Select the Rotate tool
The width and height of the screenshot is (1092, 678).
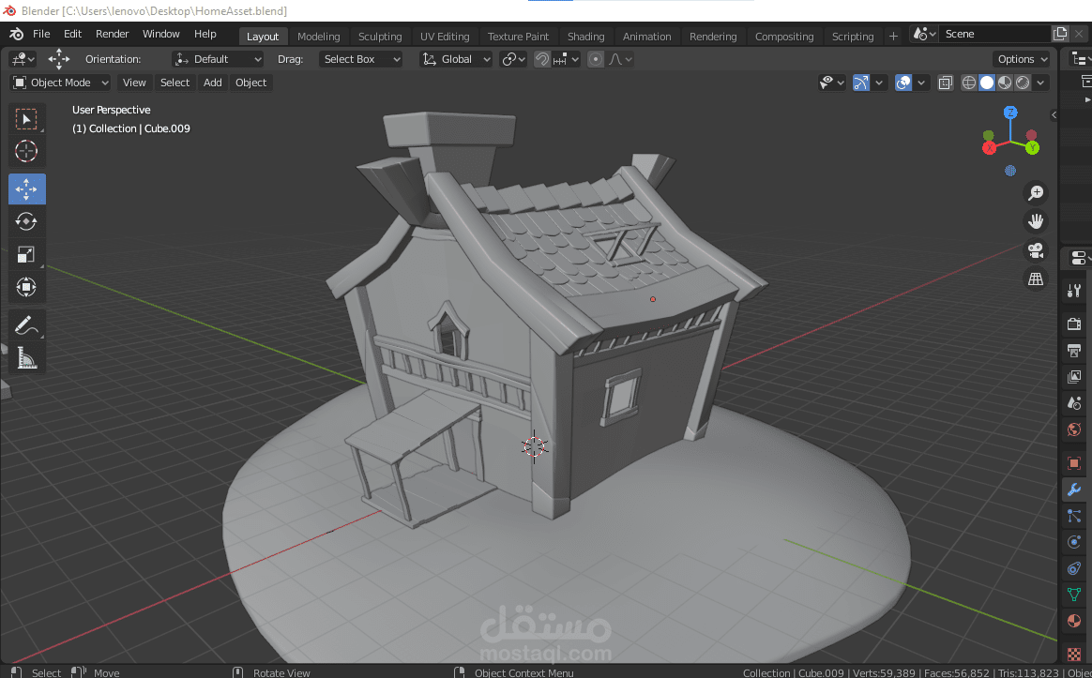(26, 221)
